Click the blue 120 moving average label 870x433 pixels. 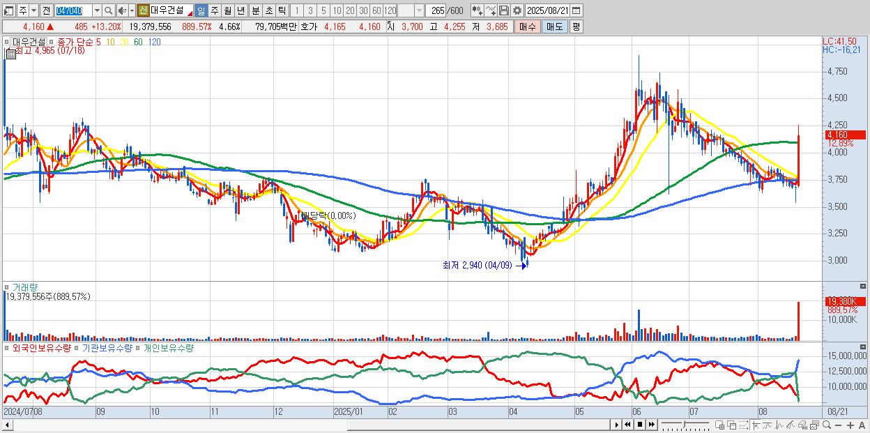154,42
